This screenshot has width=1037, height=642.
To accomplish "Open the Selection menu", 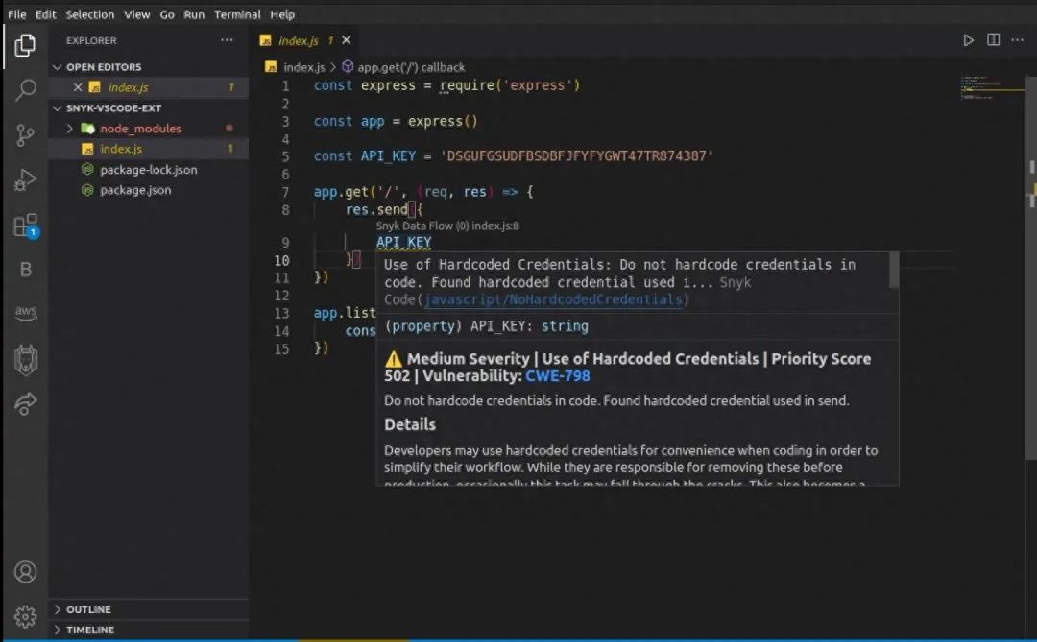I will (x=89, y=14).
